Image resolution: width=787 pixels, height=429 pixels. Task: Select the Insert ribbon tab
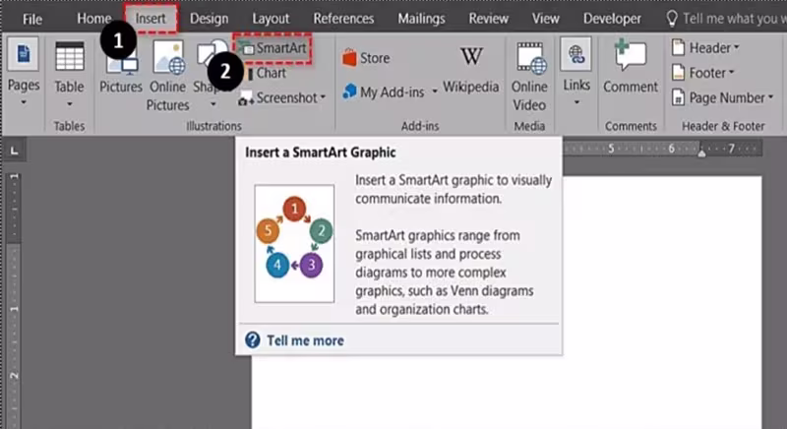click(x=151, y=19)
